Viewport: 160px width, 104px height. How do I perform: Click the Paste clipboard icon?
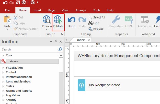[x=7, y=20]
